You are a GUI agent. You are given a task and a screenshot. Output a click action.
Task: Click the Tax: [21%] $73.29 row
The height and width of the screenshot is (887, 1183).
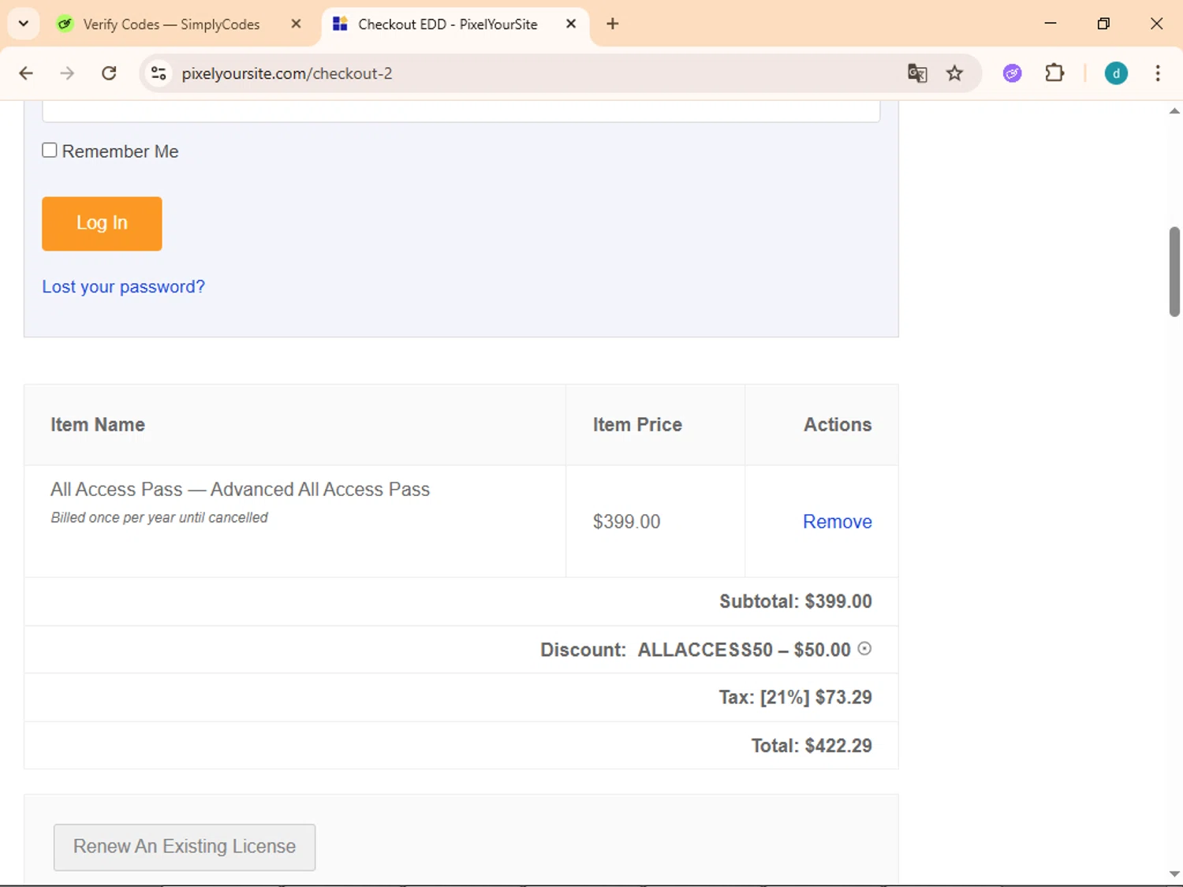click(x=461, y=697)
